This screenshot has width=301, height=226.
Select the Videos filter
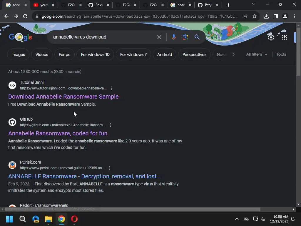pos(42,54)
